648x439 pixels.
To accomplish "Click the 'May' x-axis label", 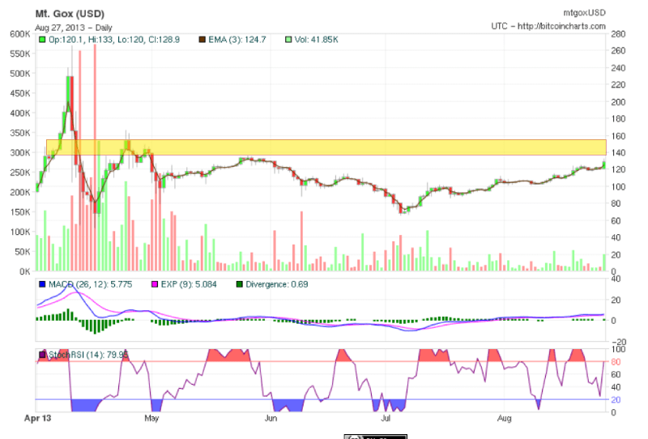I will (151, 418).
